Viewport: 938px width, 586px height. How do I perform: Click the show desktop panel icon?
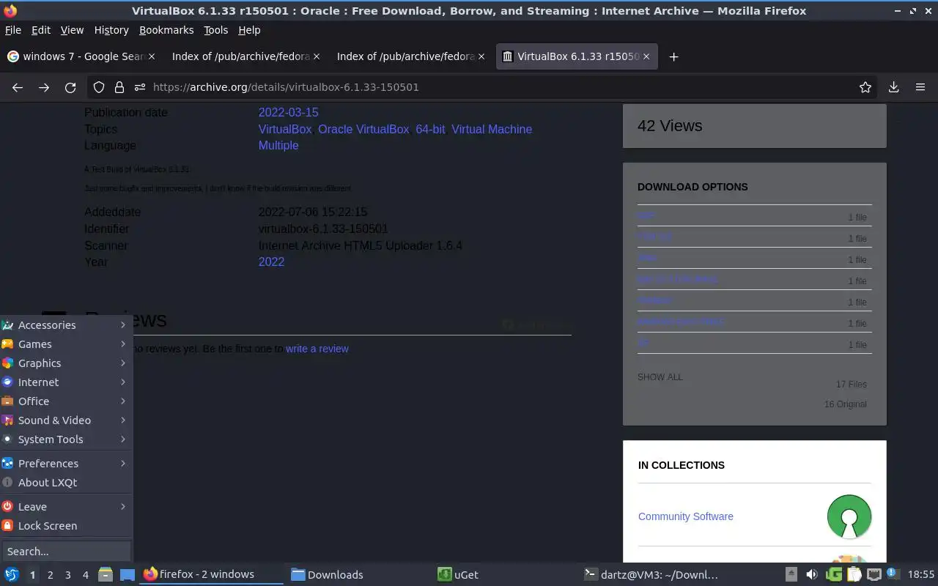128,574
